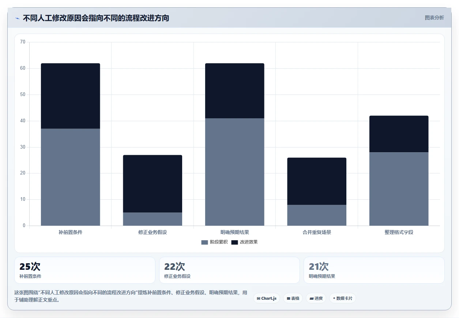Click the dark segment of 修正业务假设 bar
This screenshot has height=318, width=459.
[153, 184]
